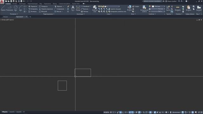This screenshot has width=203, height=114.
Task: Select the Размер (Dimension) tool
Action: point(78,8)
